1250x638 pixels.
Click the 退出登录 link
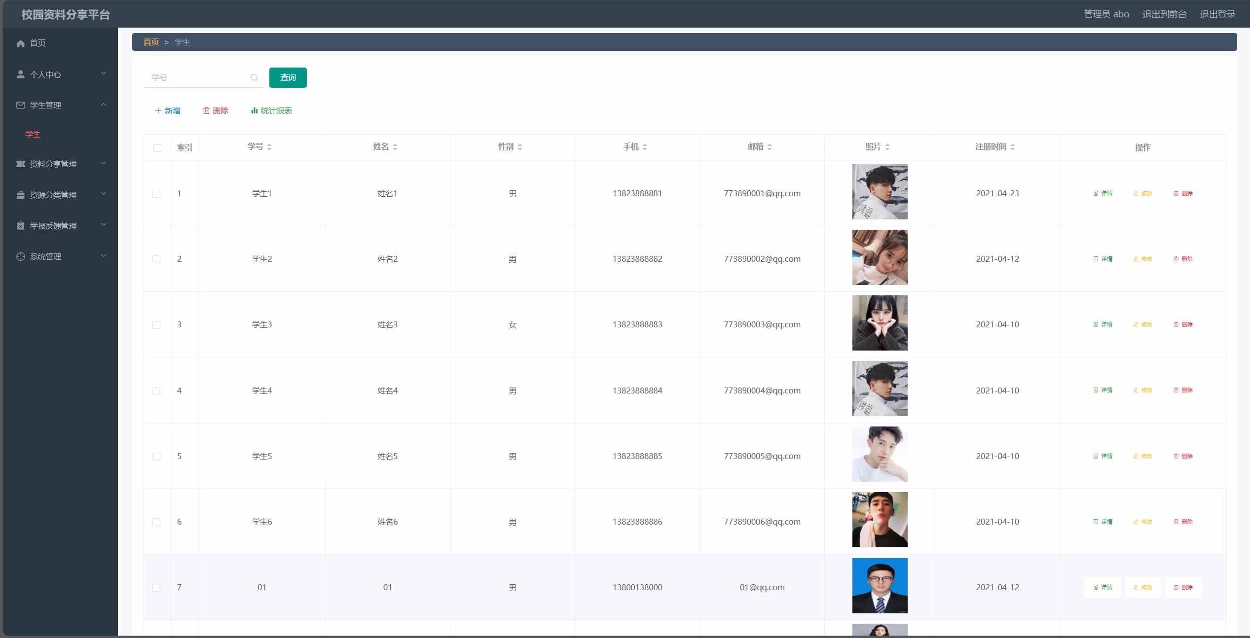click(1217, 14)
